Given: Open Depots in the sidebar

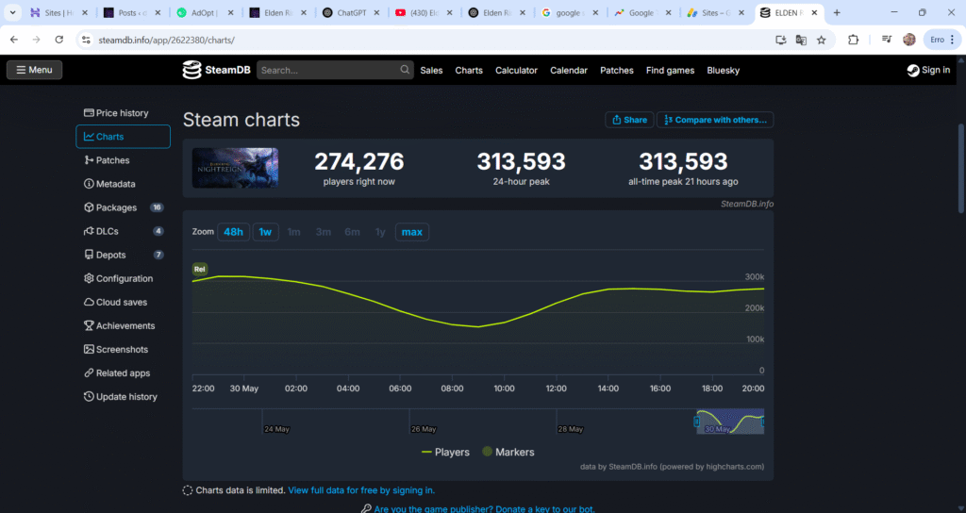Looking at the screenshot, I should tap(123, 255).
